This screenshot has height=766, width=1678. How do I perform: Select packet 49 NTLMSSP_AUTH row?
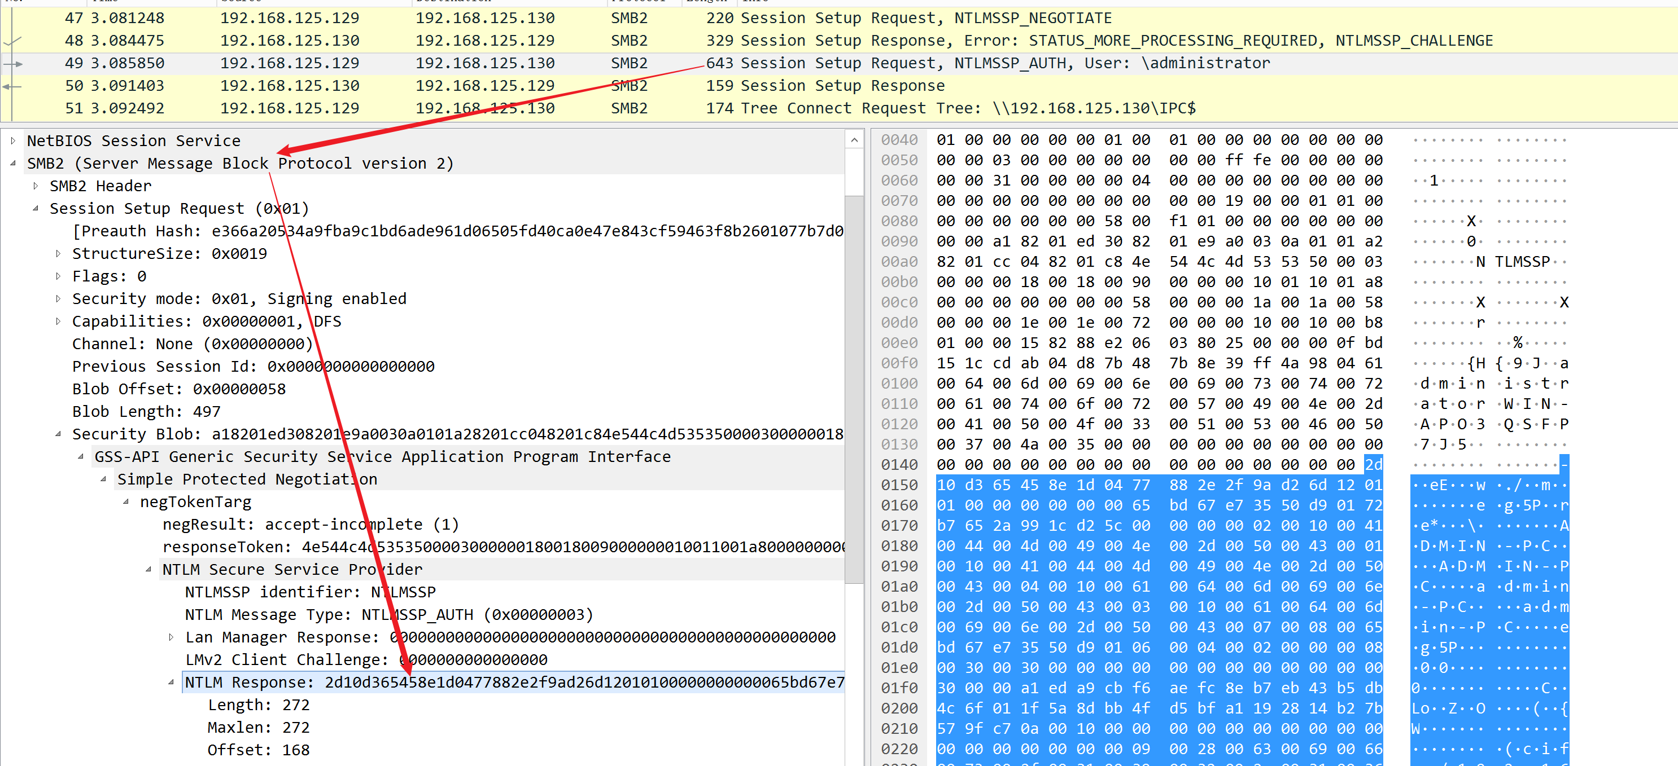pyautogui.click(x=839, y=63)
